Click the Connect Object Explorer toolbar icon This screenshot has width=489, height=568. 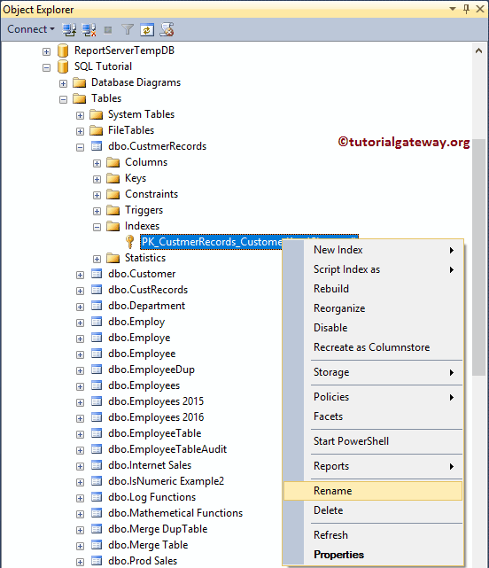coord(69,30)
